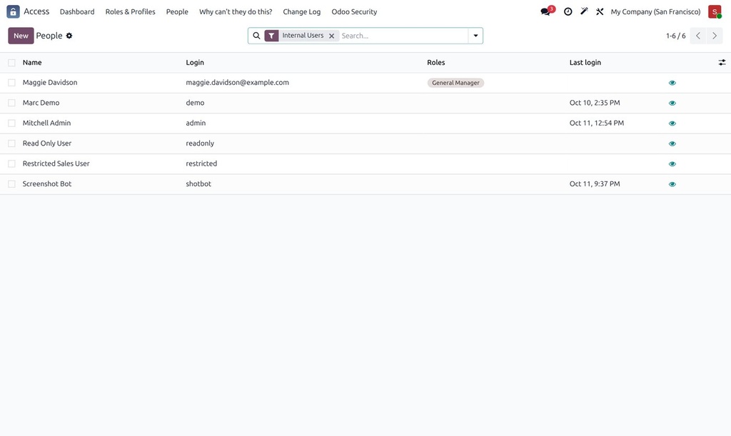Sort by the Last login column header
731x436 pixels.
[585, 62]
